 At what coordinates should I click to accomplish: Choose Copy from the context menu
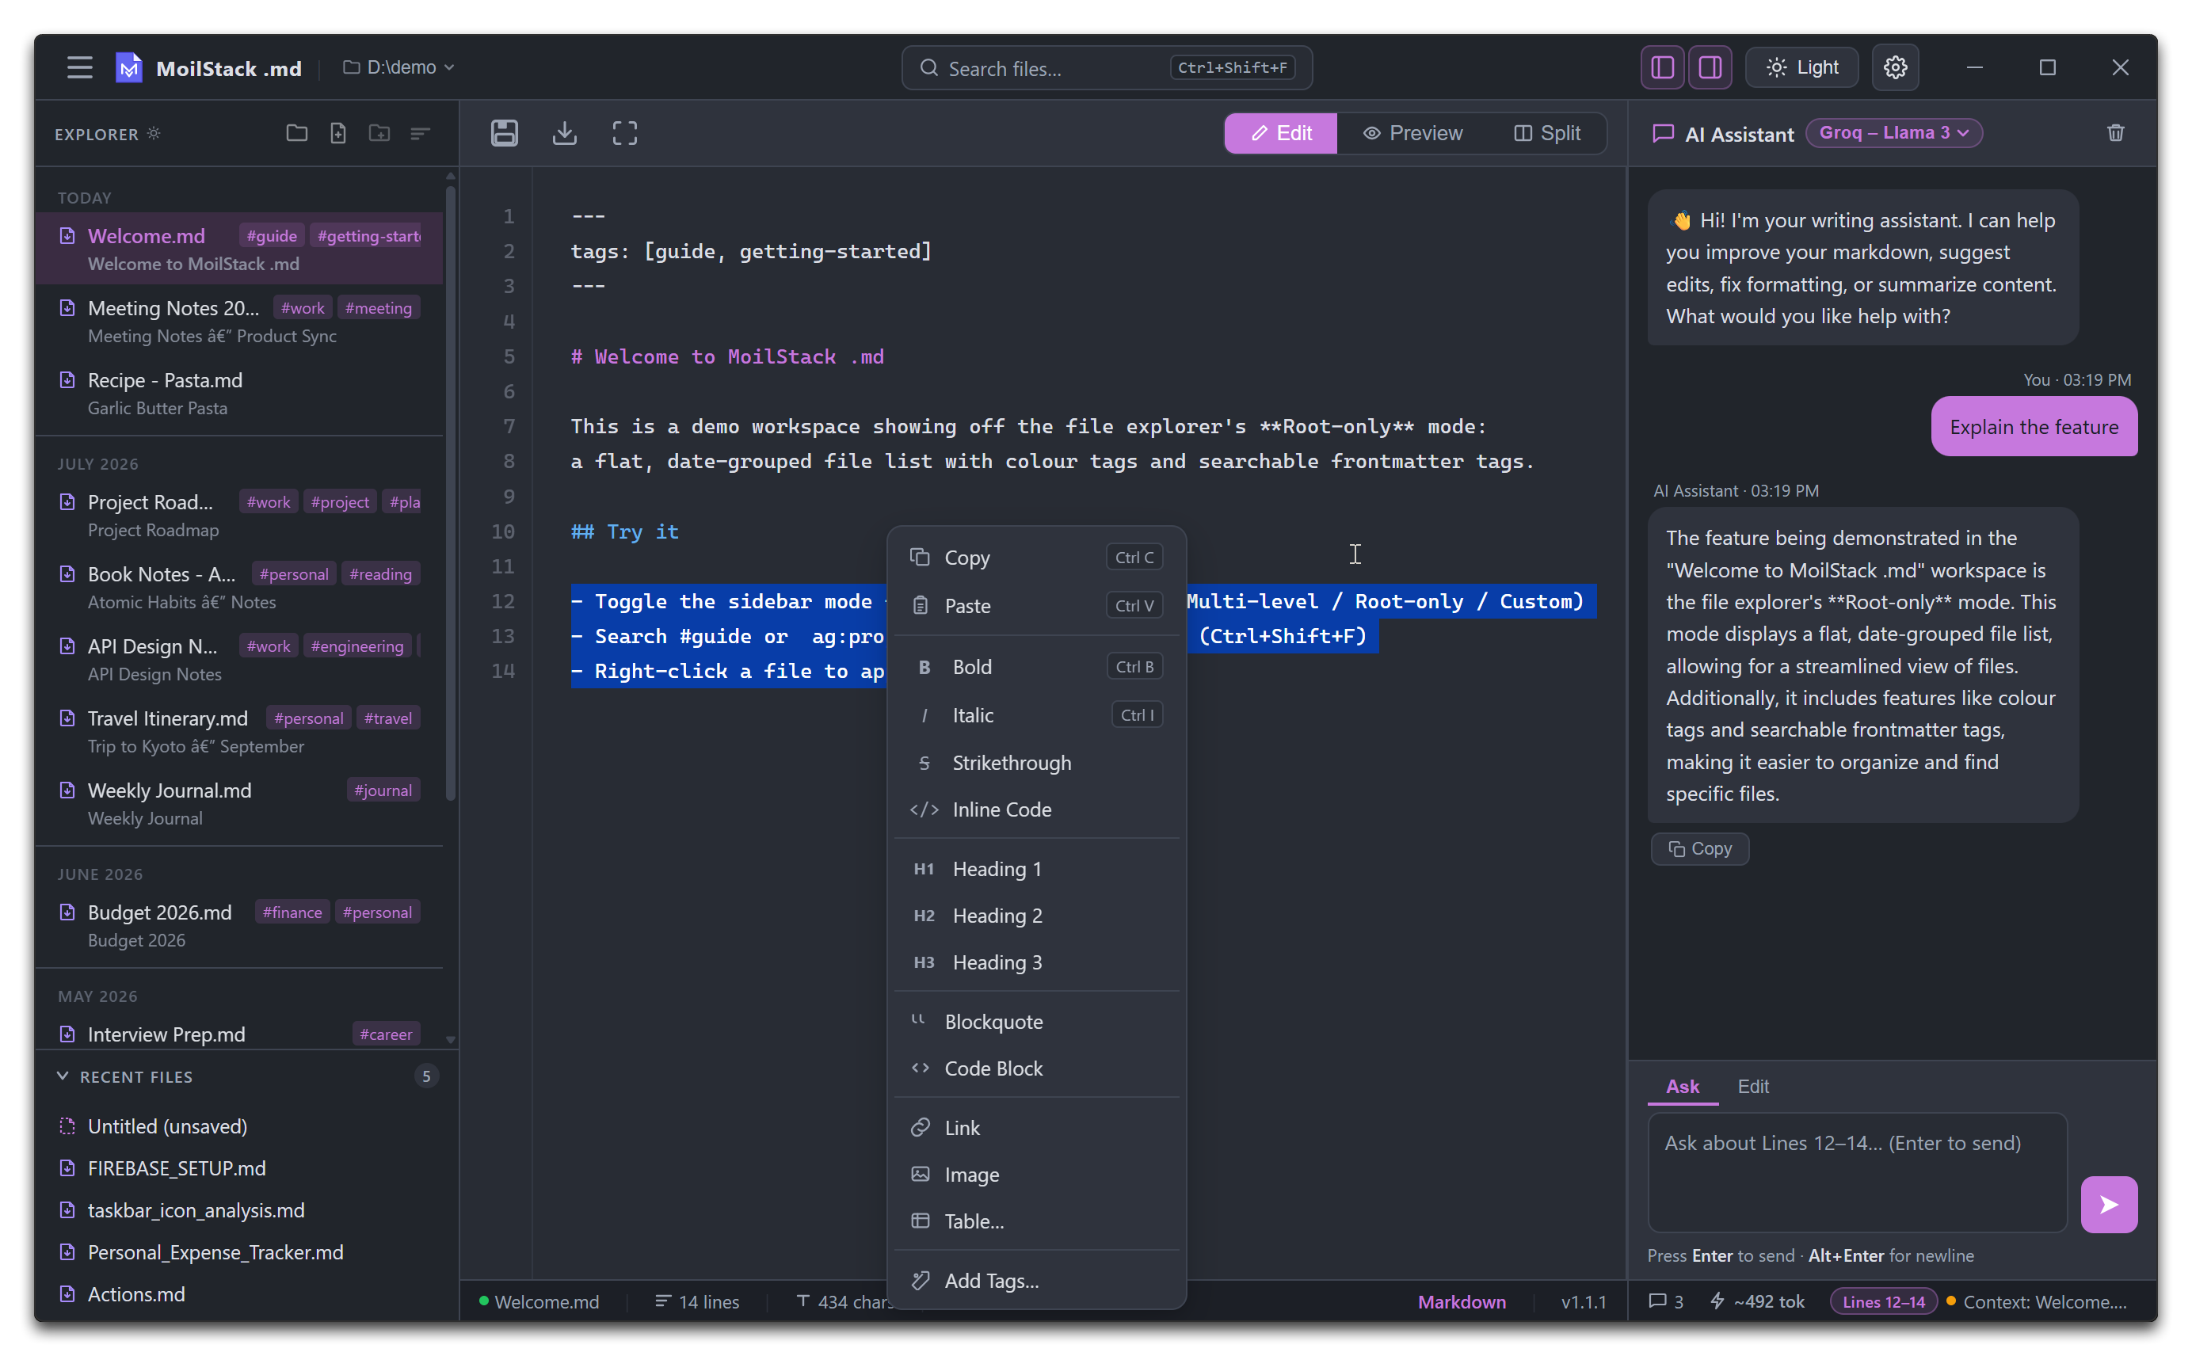click(x=1036, y=557)
